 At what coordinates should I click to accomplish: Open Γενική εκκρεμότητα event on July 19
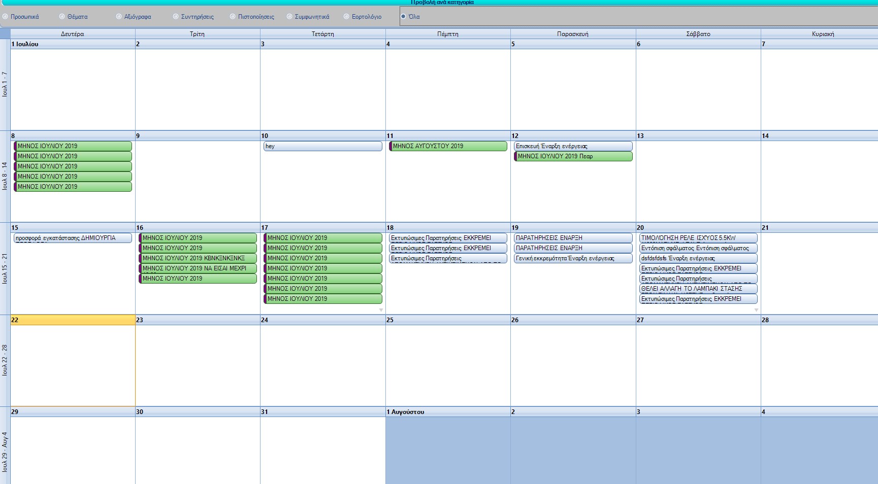tap(573, 258)
